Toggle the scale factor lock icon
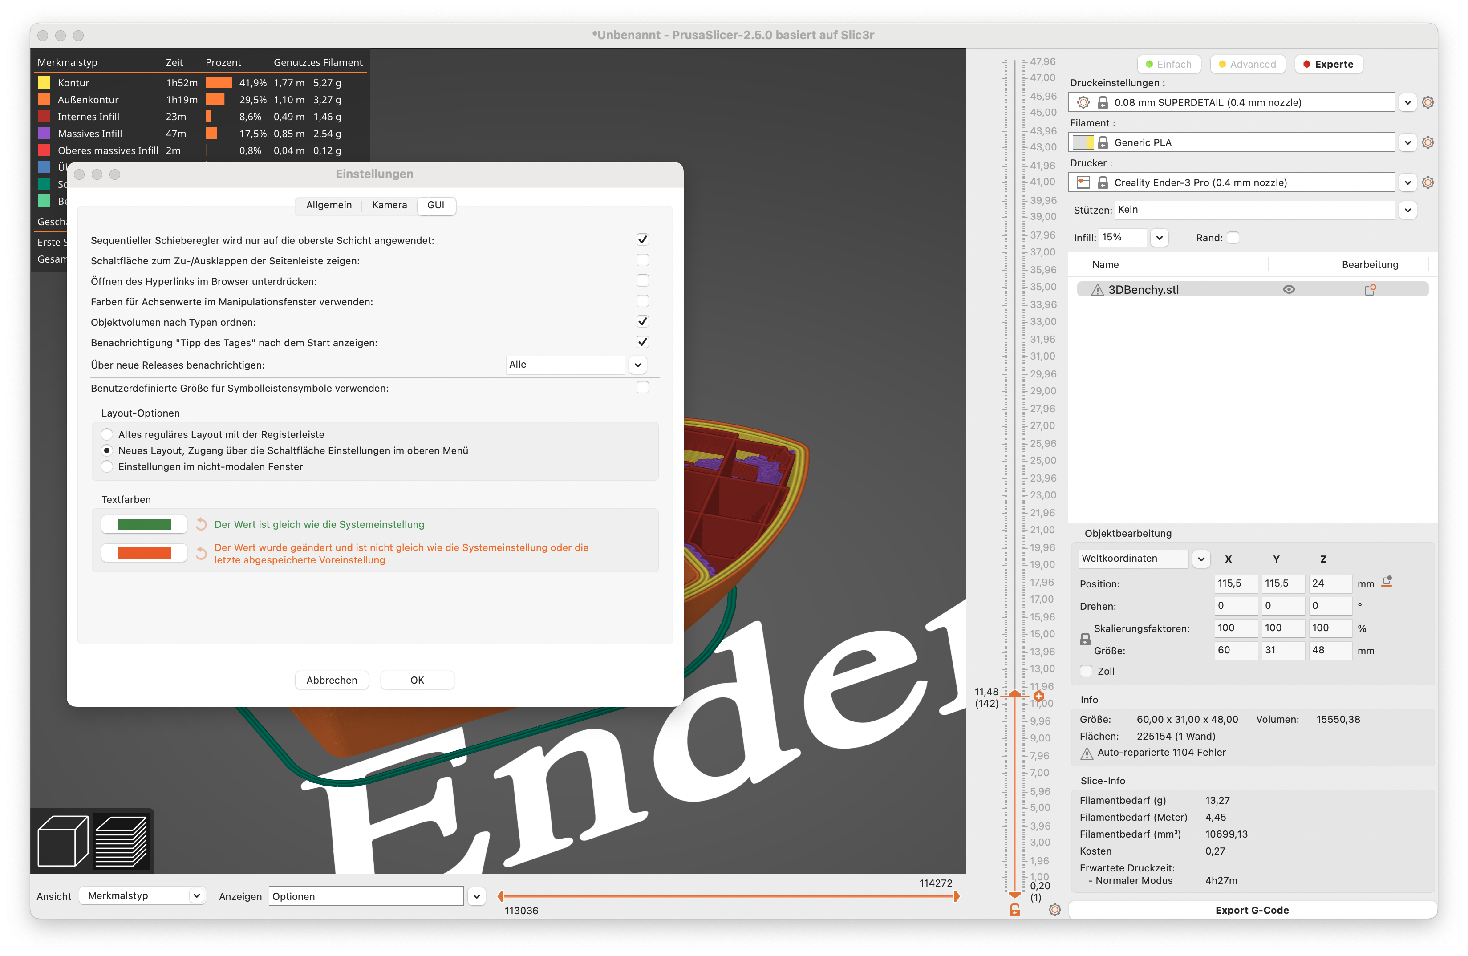This screenshot has height=956, width=1468. 1085,640
